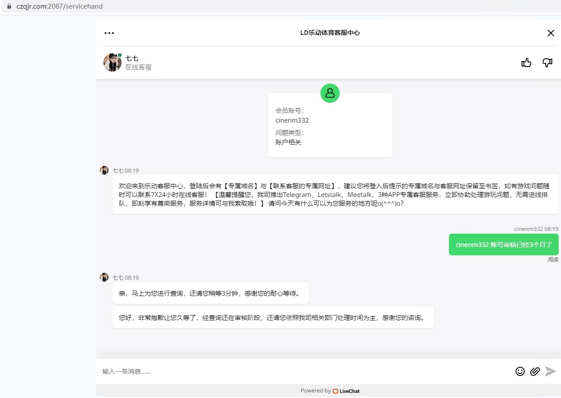Click the green user profile icon

330,93
